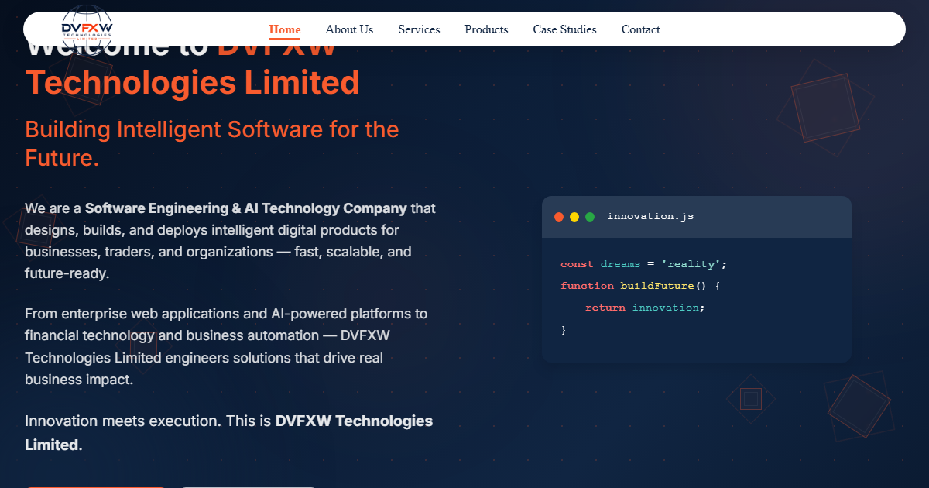Click the "const dreams = 'reality';" code line

644,264
